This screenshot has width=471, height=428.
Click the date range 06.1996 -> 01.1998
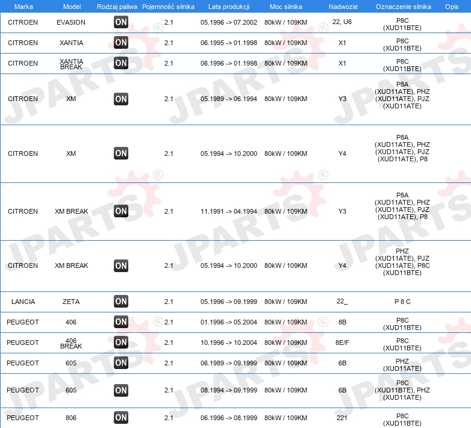pyautogui.click(x=229, y=63)
